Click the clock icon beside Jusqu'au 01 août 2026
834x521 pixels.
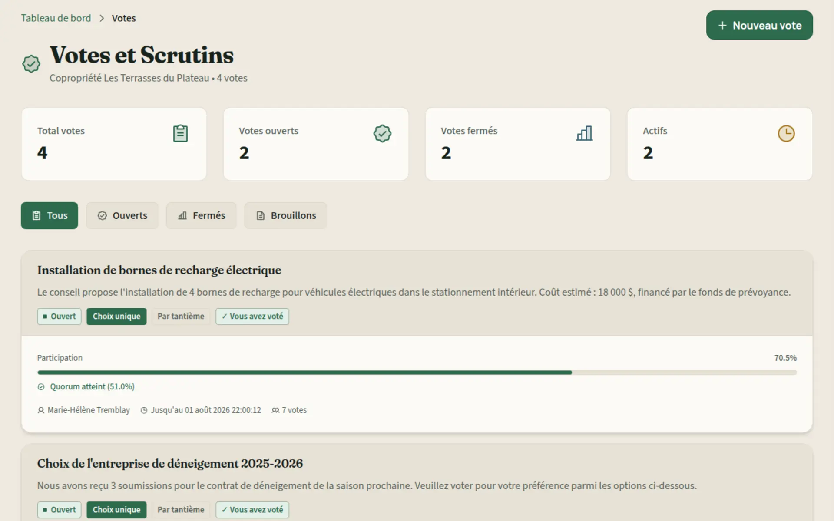(144, 410)
